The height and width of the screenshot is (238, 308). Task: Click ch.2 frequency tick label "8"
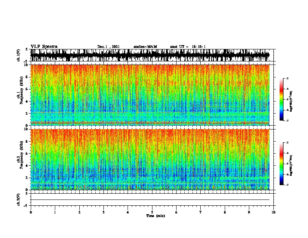pos(27,142)
